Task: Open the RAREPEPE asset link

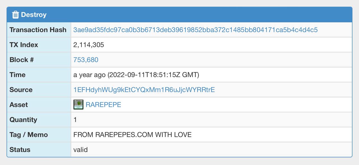Action: coord(103,105)
